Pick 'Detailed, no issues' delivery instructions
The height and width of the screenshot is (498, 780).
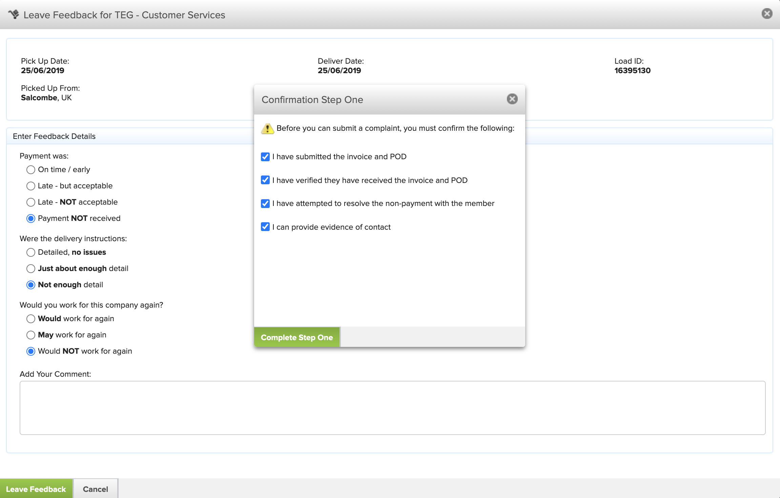(x=31, y=252)
